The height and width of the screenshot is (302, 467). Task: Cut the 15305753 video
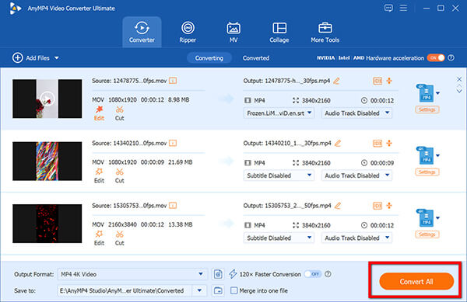[119, 238]
